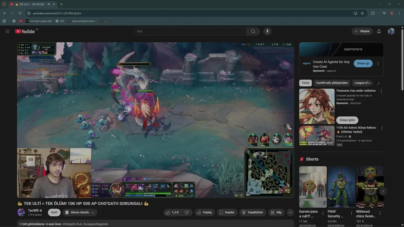Click the search magnifier button
404x227 pixels.
click(x=253, y=31)
